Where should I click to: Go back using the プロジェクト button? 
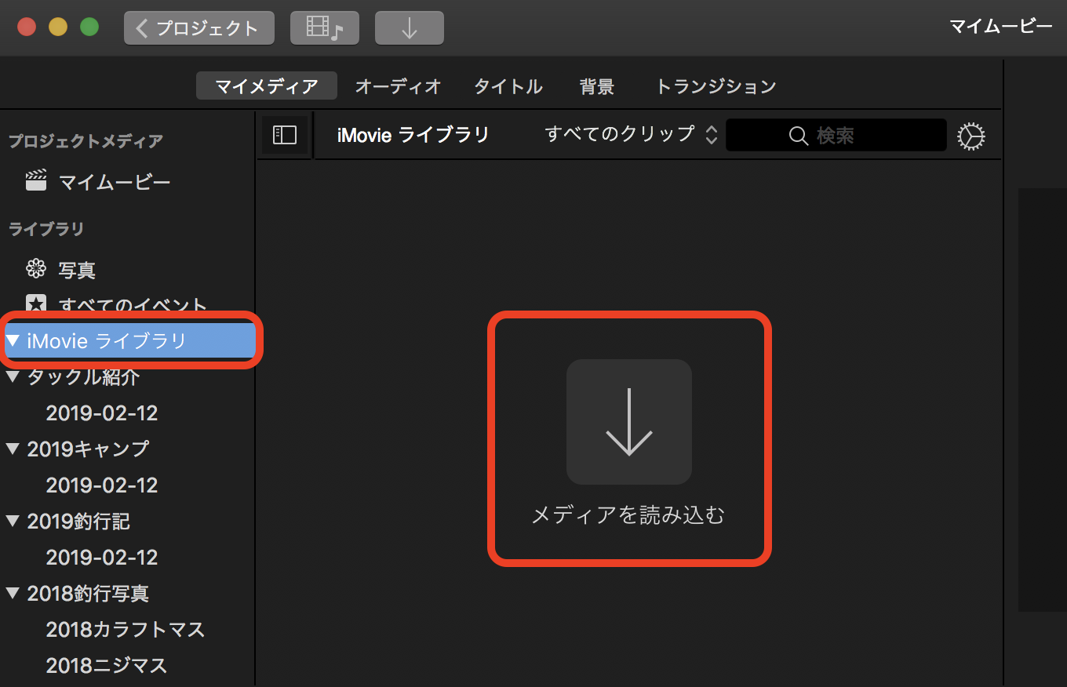point(198,29)
